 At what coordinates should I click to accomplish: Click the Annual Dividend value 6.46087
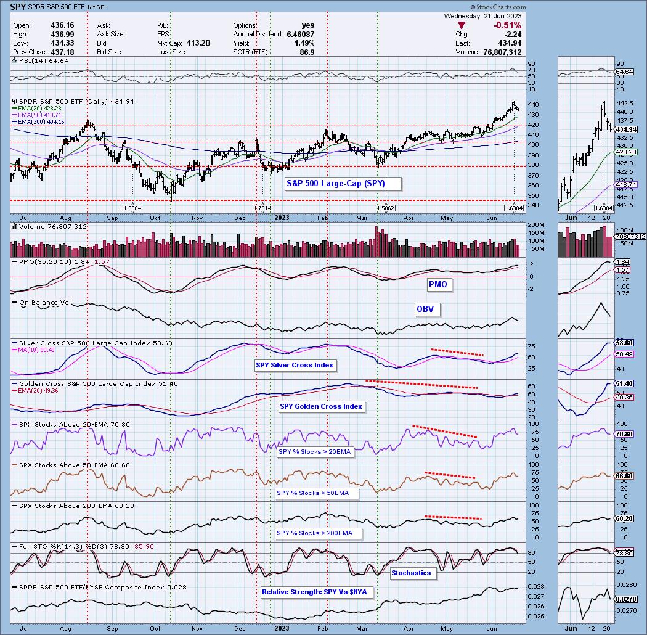301,35
